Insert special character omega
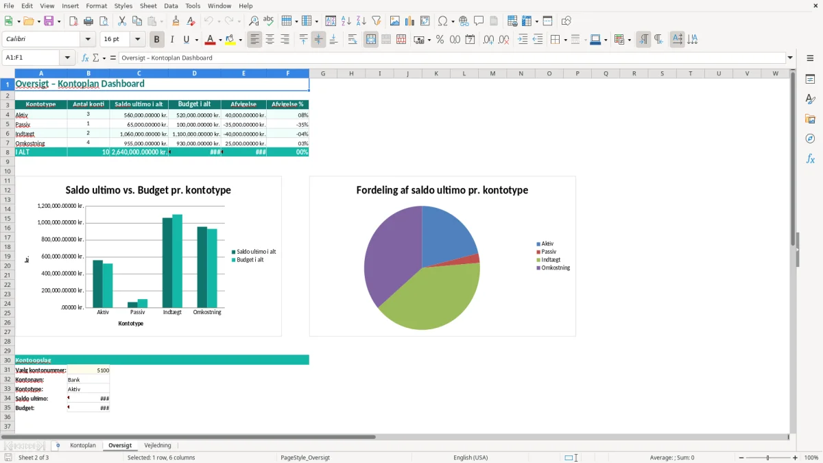This screenshot has width=823, height=463. tap(442, 21)
